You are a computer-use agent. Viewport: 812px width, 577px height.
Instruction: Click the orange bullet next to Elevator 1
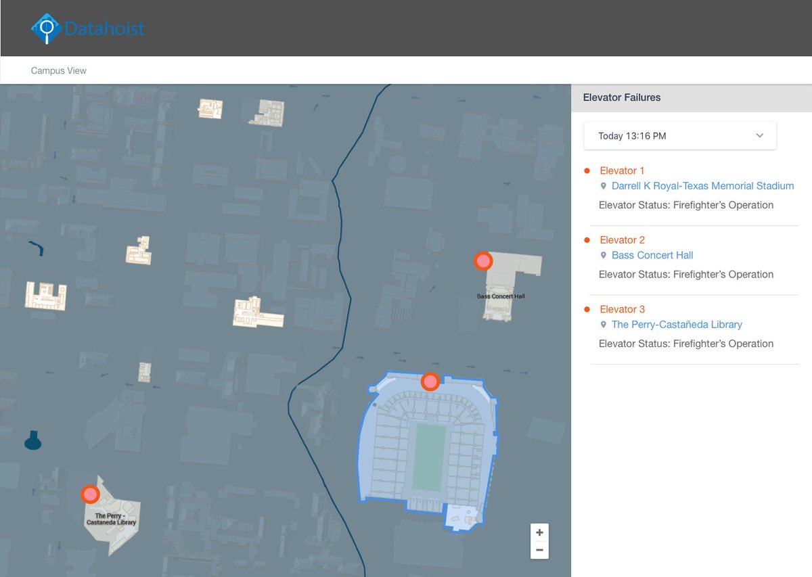587,170
